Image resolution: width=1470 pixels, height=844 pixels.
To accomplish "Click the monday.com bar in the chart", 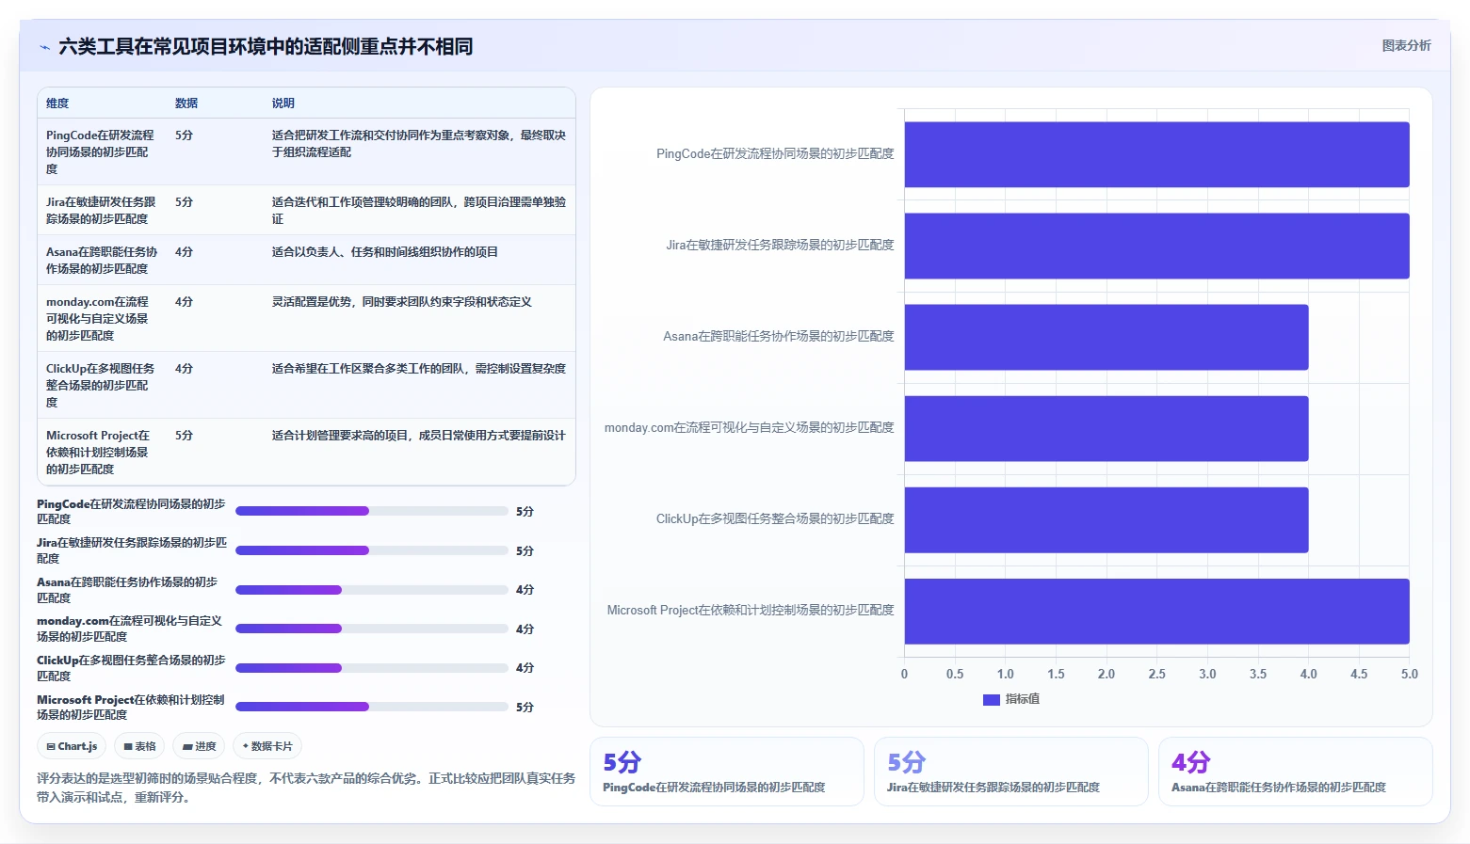I will [x=1107, y=428].
